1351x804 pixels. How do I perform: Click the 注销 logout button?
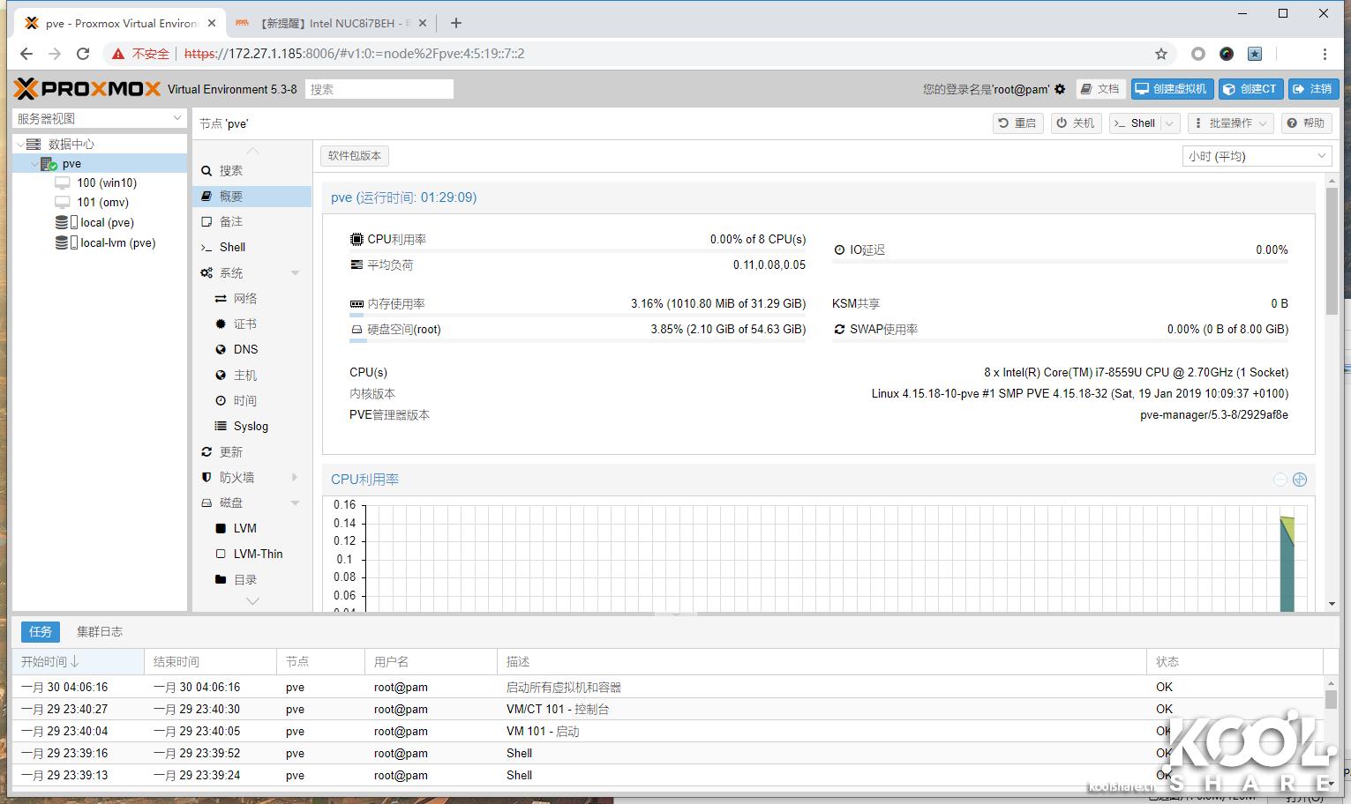click(1313, 88)
